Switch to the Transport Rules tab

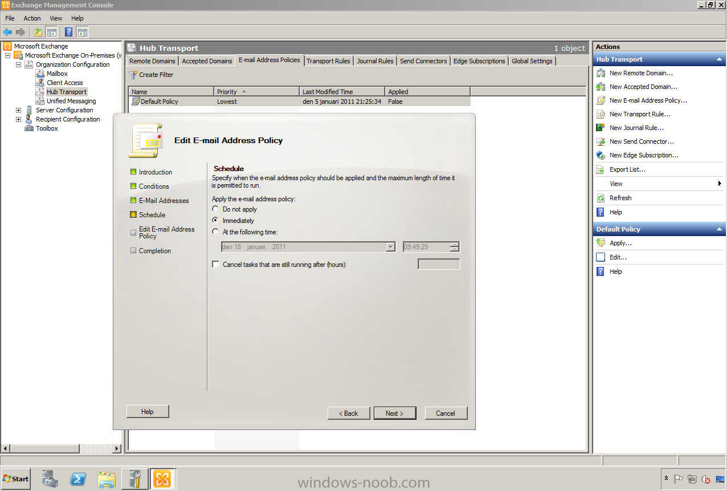tap(328, 61)
